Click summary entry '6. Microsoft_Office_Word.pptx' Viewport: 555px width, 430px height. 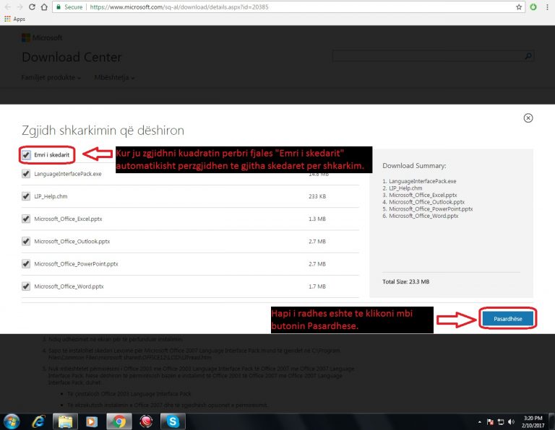[420, 216]
